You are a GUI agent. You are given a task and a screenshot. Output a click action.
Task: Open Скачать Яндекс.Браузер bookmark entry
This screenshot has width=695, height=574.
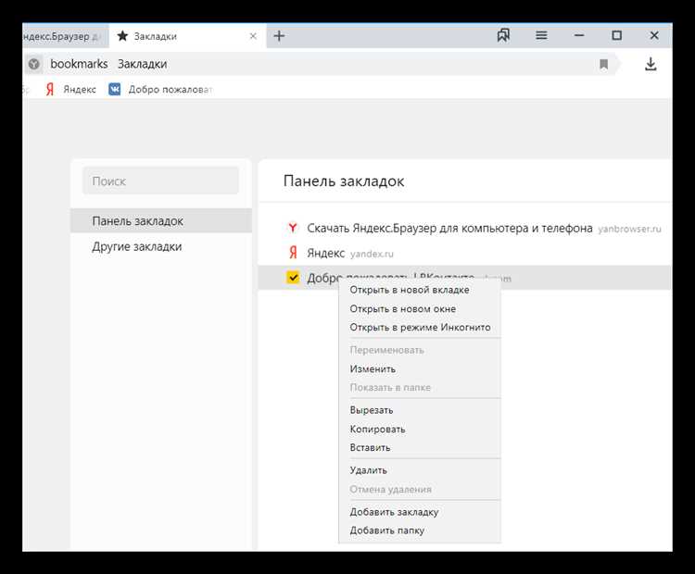[449, 228]
